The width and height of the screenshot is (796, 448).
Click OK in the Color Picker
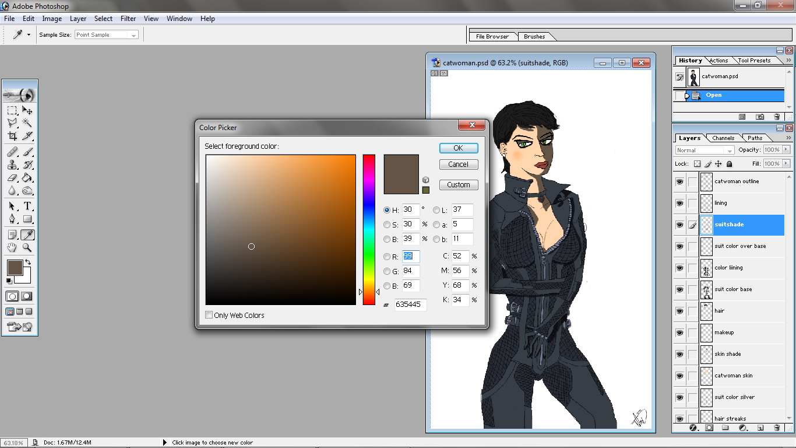pyautogui.click(x=459, y=148)
